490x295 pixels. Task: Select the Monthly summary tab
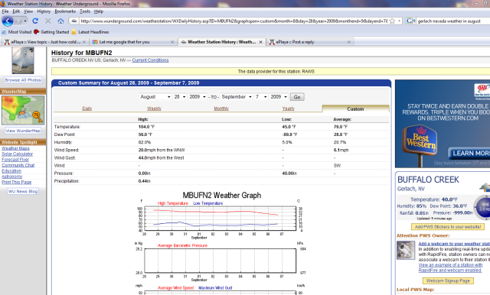(x=221, y=109)
